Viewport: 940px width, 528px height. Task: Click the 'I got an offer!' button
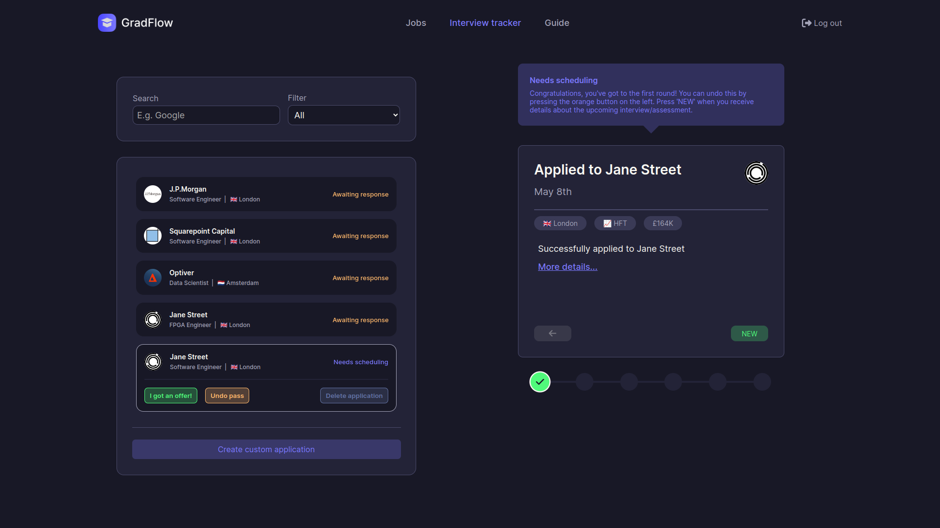171,396
